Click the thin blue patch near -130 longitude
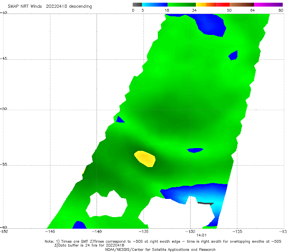 tap(195, 150)
